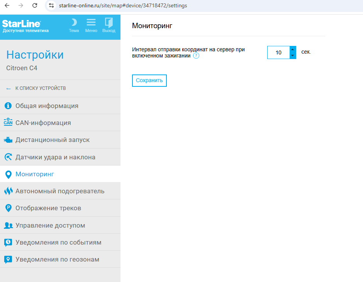Click the geozone bubble icon for Уведомления по геозонам
363x282 pixels.
[8, 260]
